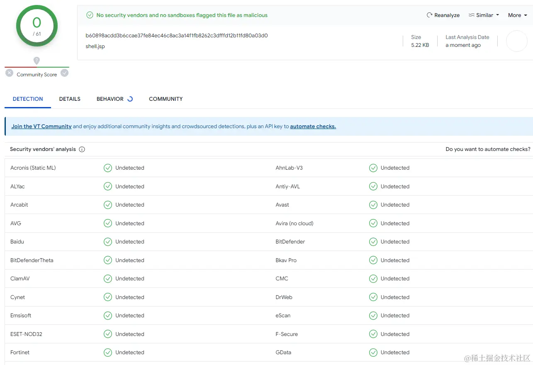Viewport: 533px width, 365px height.
Task: Click the checkmark icon in Emsisoft row
Action: click(x=108, y=316)
